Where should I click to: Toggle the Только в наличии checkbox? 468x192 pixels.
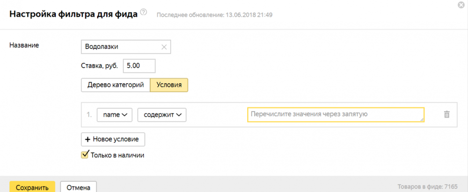(x=85, y=155)
